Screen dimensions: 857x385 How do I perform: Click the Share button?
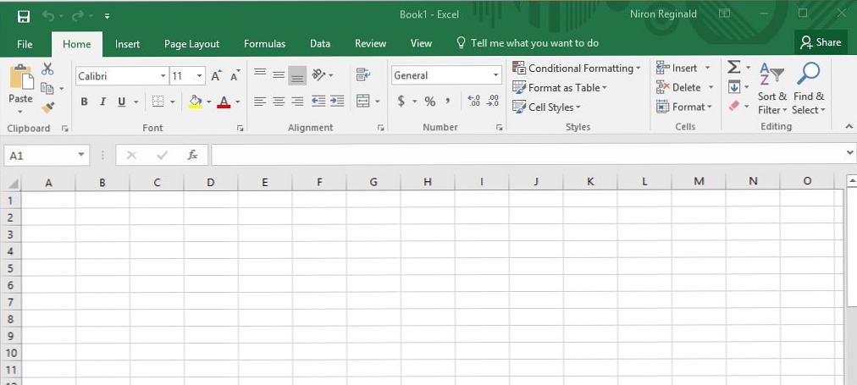pyautogui.click(x=820, y=42)
